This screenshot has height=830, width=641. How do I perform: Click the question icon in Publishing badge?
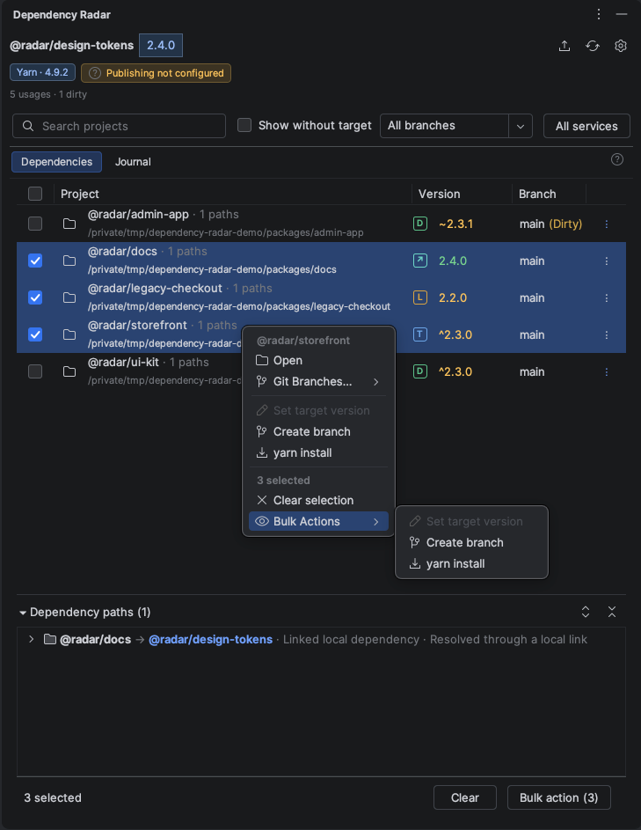tap(95, 73)
